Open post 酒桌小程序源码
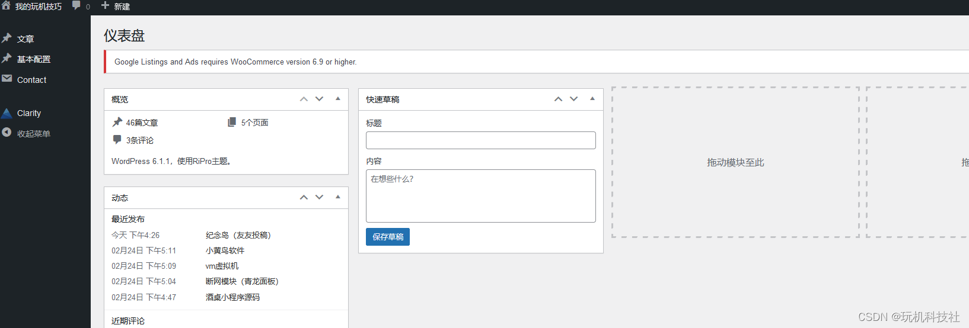 [232, 297]
